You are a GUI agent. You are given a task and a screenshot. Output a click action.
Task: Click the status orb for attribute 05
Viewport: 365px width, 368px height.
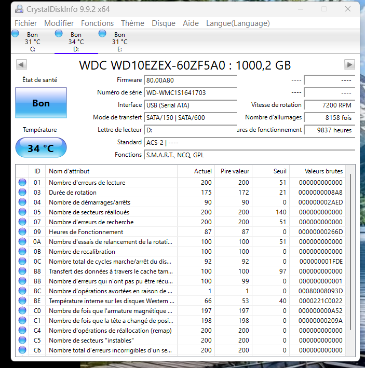pos(22,212)
